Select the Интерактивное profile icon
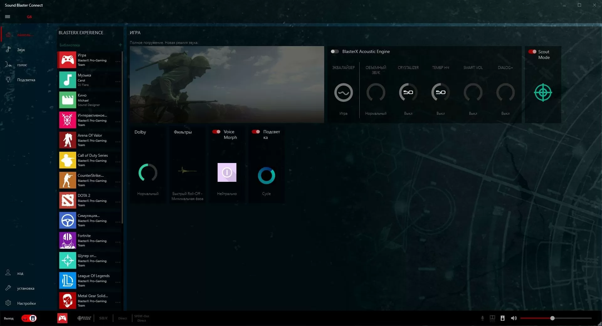The height and width of the screenshot is (326, 602). 67,120
